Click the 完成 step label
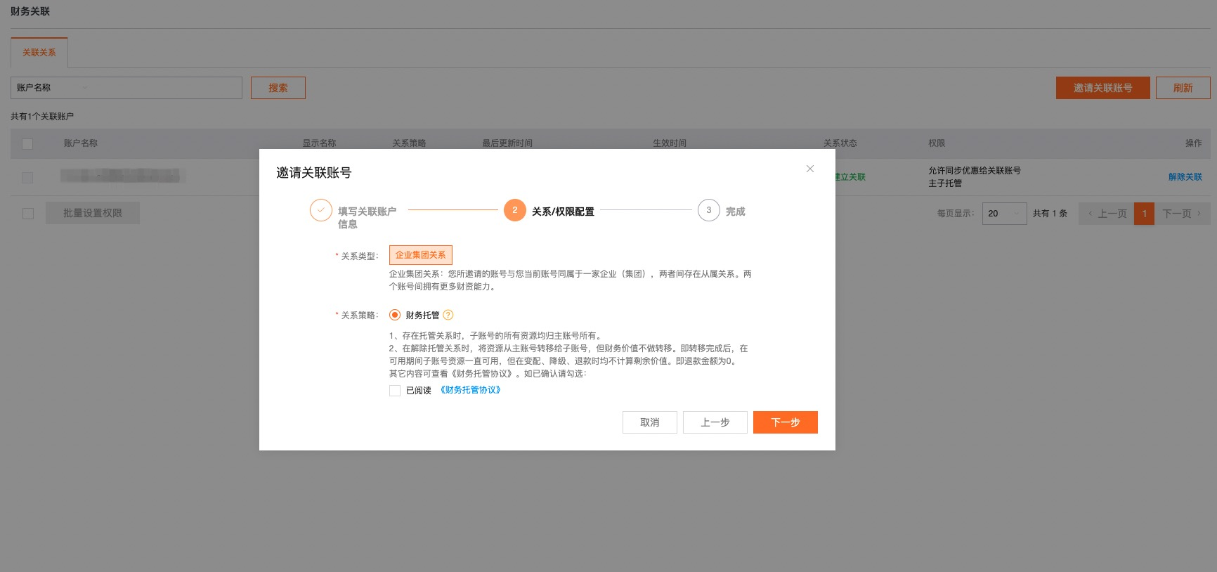Viewport: 1217px width, 572px height. pos(736,212)
